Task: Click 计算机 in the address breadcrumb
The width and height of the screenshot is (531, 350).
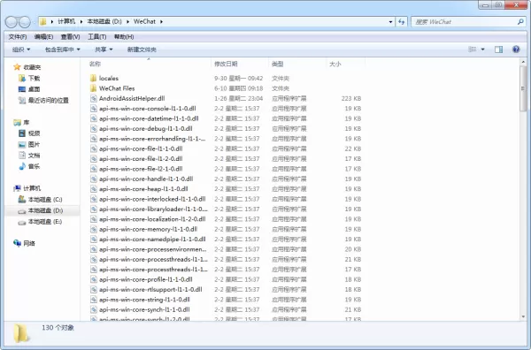Action: (x=66, y=21)
